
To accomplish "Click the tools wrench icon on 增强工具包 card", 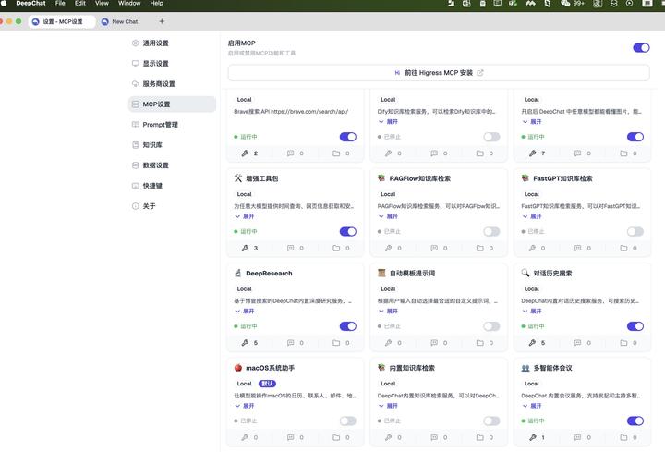I will [x=245, y=248].
